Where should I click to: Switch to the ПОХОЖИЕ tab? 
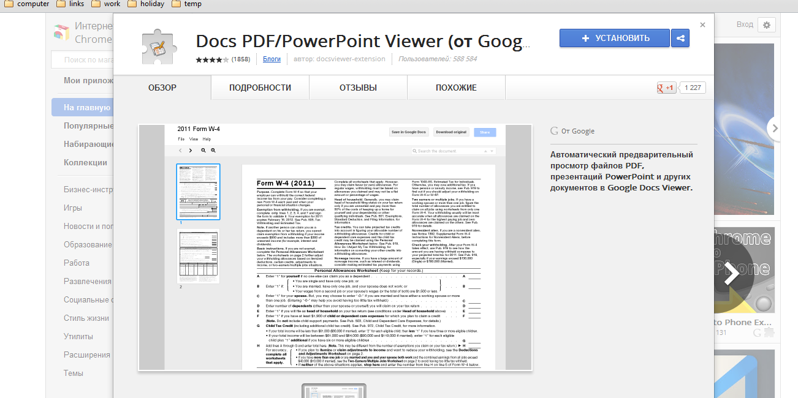point(456,88)
